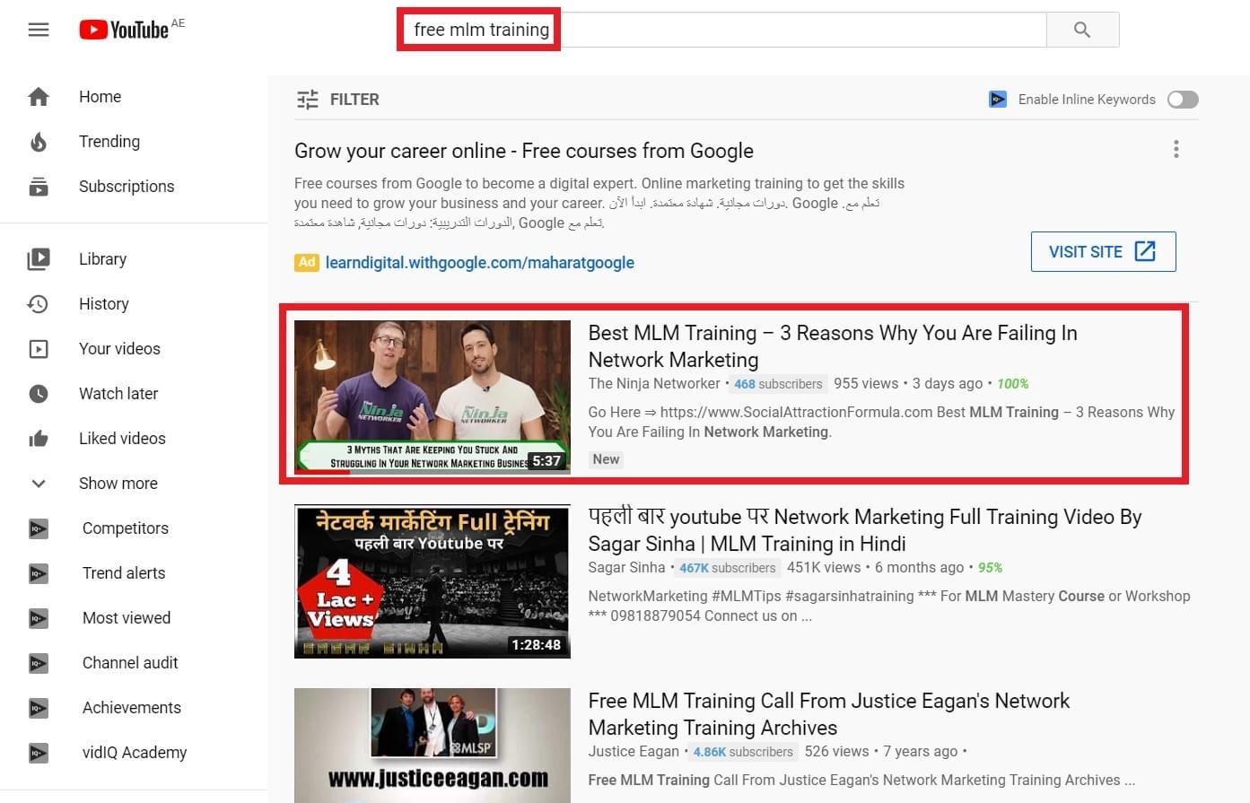Click the 468 subscribers badge
This screenshot has height=803, width=1250.
(x=778, y=384)
